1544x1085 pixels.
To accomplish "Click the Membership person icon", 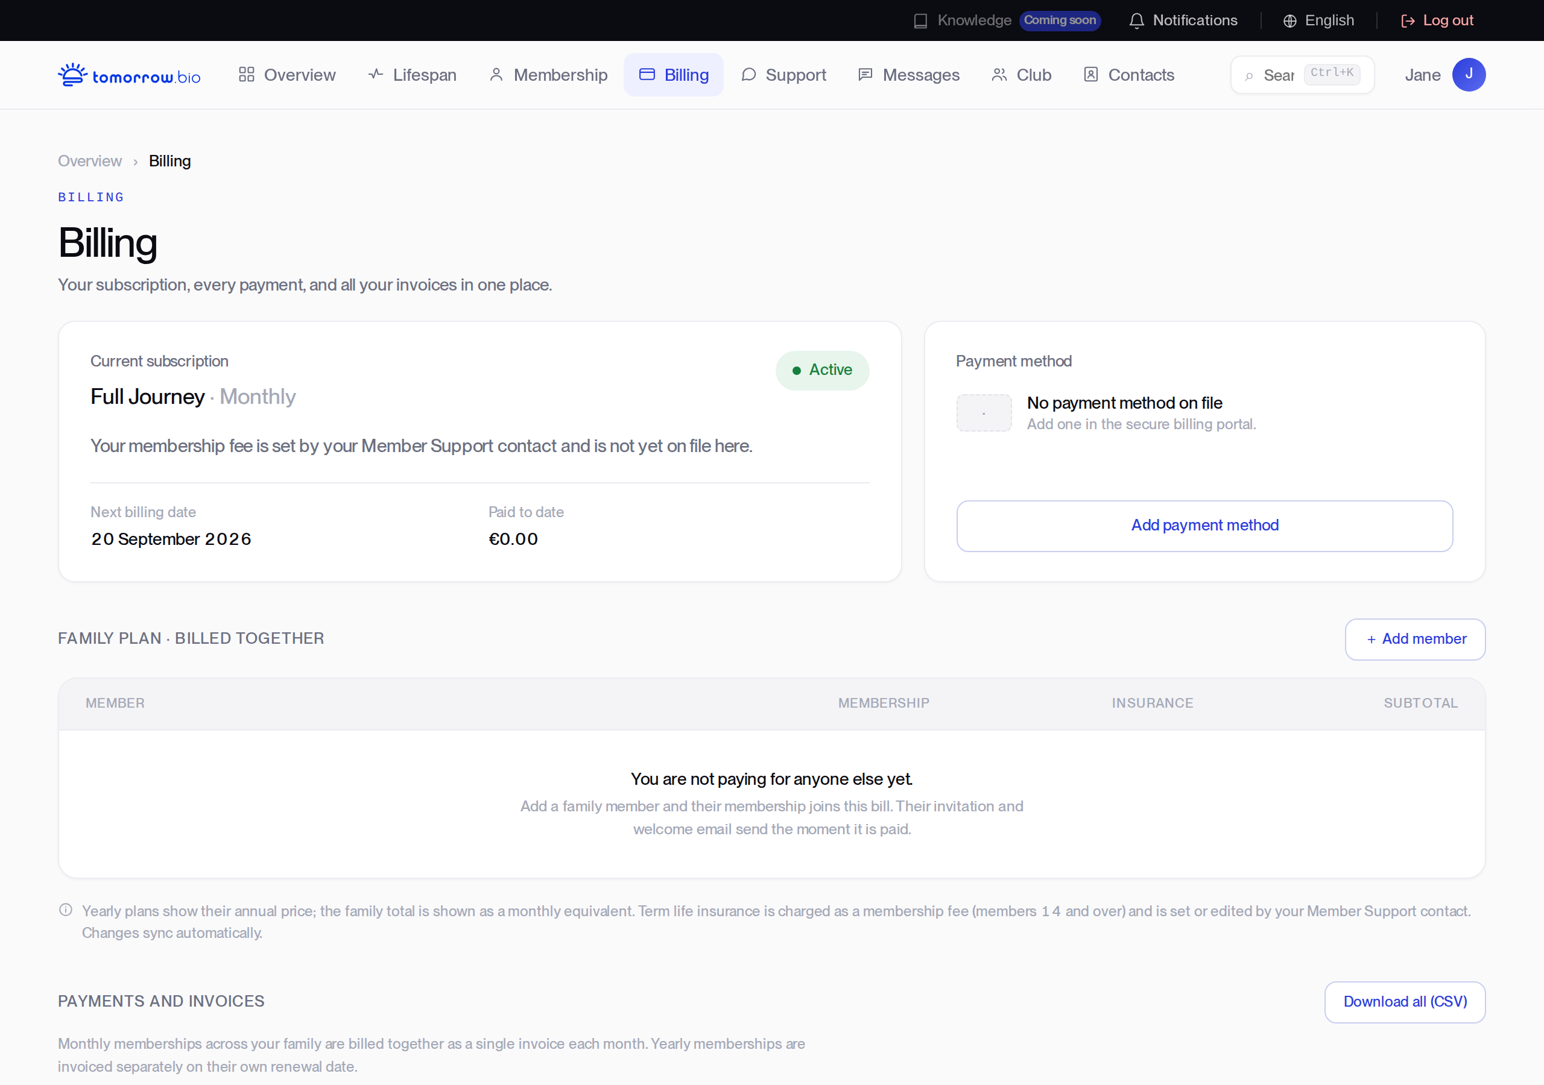I will 496,75.
